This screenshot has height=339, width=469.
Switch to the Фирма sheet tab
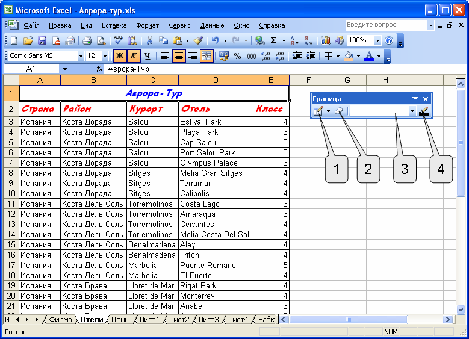(x=60, y=320)
